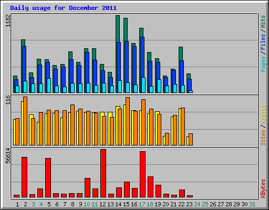Viewport: 269px width, 210px height.
Task: Select green day label "10"
Action: point(87,204)
